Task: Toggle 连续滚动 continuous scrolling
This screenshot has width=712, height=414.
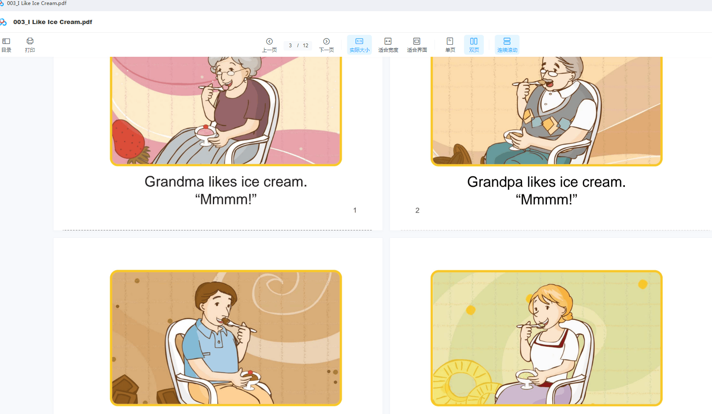Action: click(x=507, y=45)
